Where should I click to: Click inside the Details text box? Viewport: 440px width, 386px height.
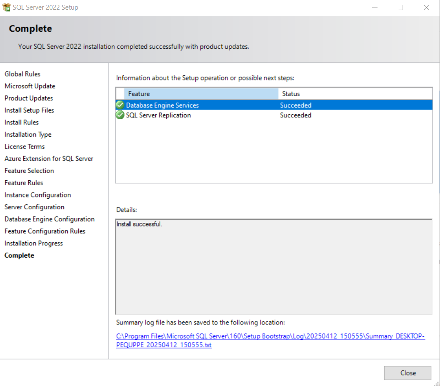[274, 266]
